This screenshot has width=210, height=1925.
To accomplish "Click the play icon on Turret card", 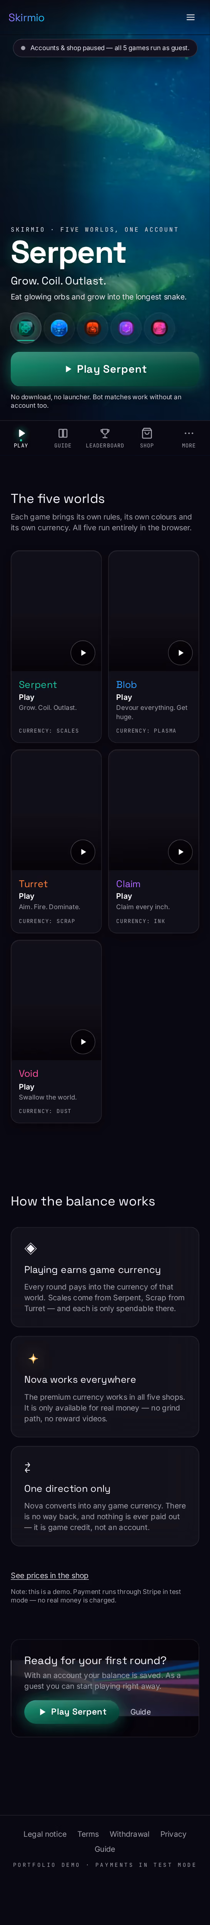I will (x=83, y=852).
